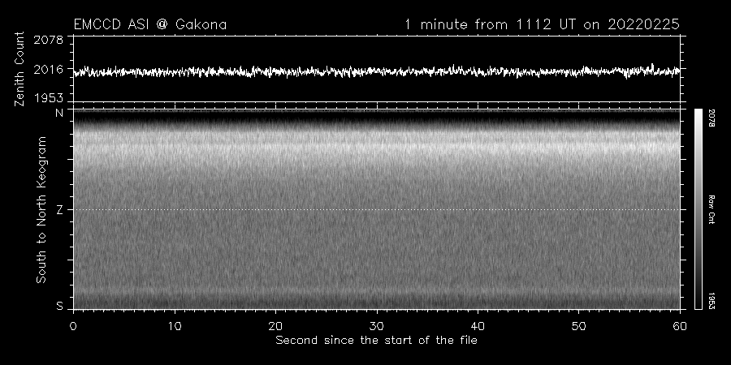The height and width of the screenshot is (365, 731).
Task: Click the Z (zenith) label on keogram axis
Action: coord(59,210)
